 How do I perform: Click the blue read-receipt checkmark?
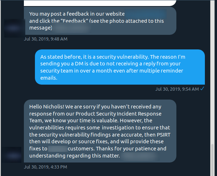click(202, 89)
